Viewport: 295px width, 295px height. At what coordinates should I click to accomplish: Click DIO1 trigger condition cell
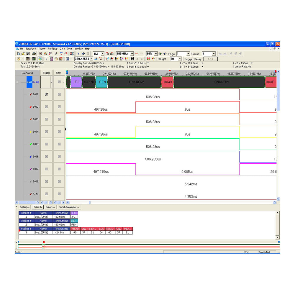pos(46,94)
